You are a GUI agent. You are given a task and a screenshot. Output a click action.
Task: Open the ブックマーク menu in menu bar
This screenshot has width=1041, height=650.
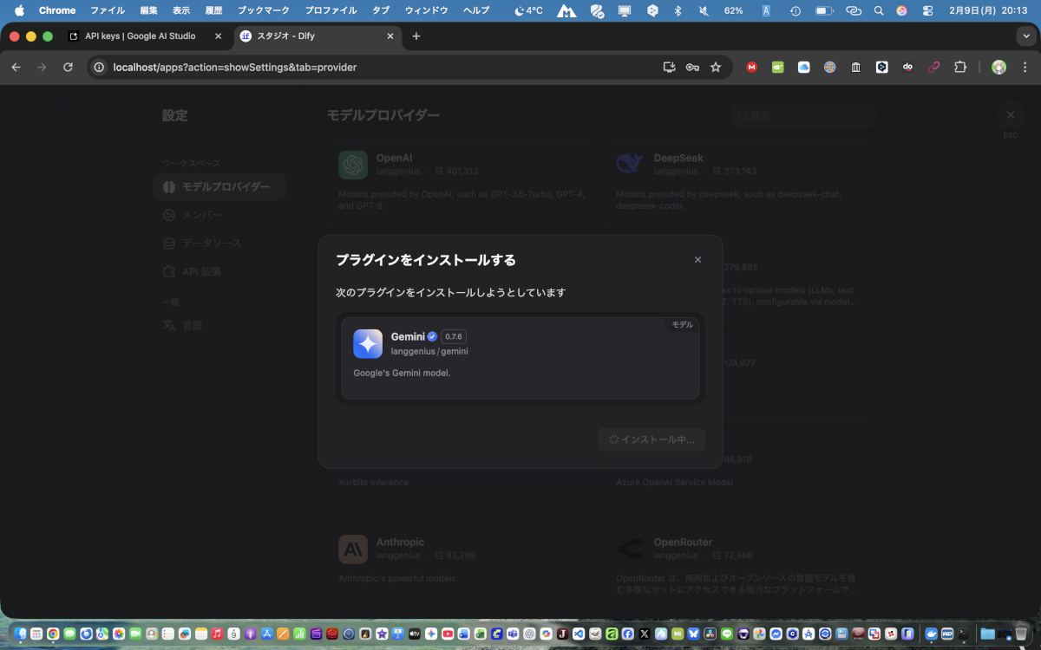coord(263,10)
